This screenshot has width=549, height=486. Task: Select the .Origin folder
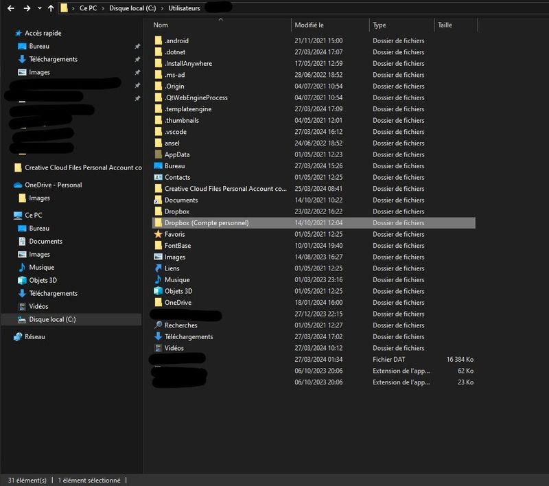click(174, 86)
